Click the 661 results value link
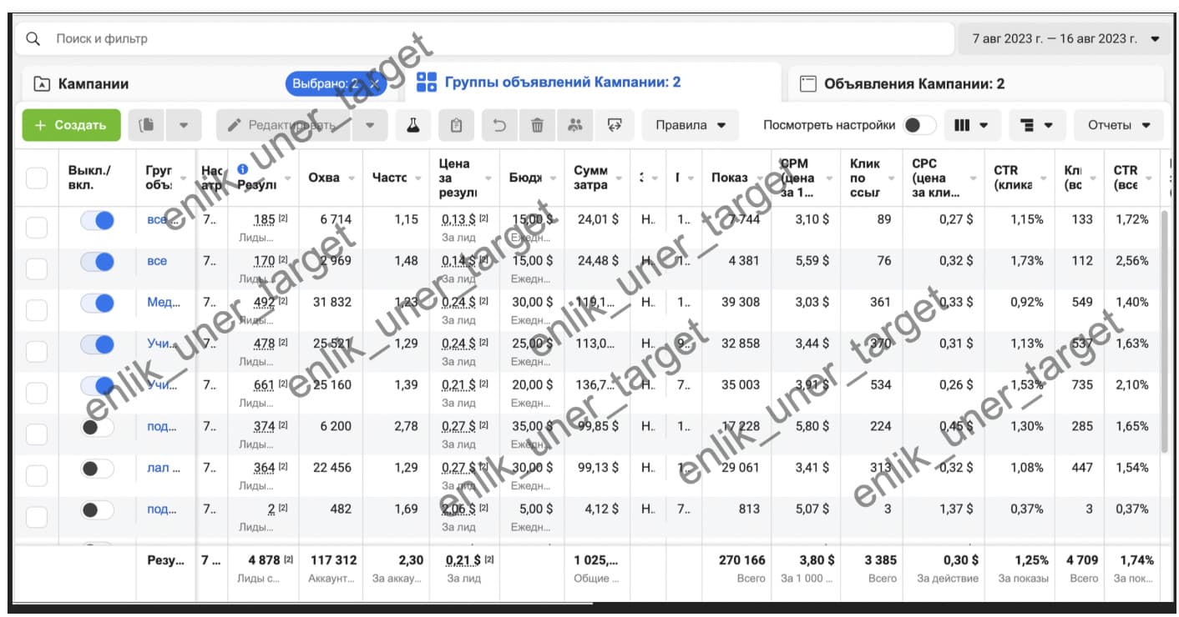Screen dimensions: 1179x617 [264, 385]
